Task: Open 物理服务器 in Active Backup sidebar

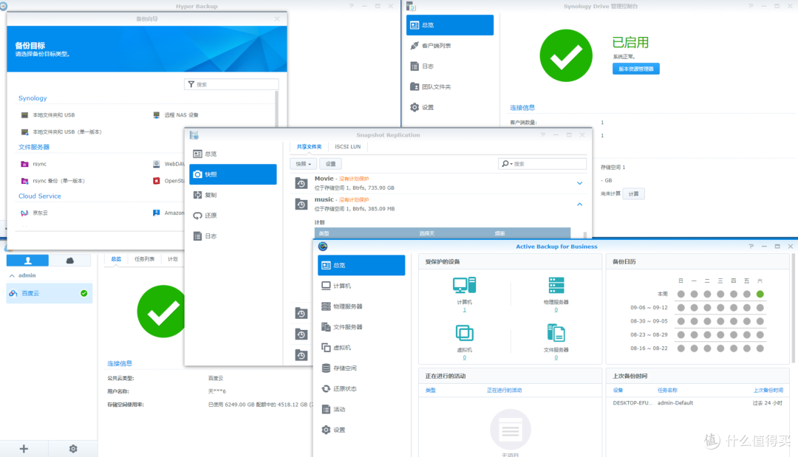Action: (349, 306)
